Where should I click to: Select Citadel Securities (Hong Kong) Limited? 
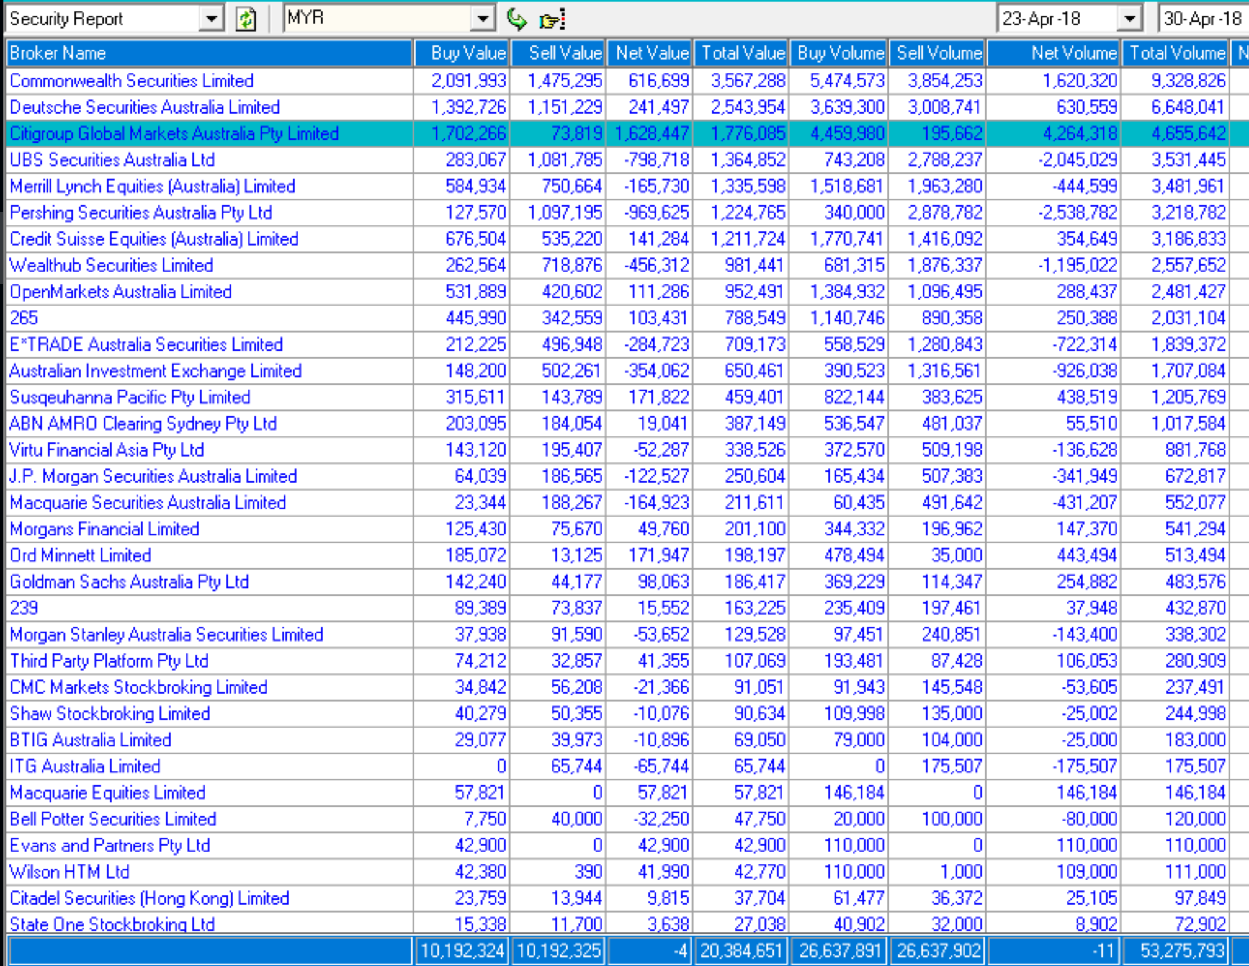click(627, 898)
